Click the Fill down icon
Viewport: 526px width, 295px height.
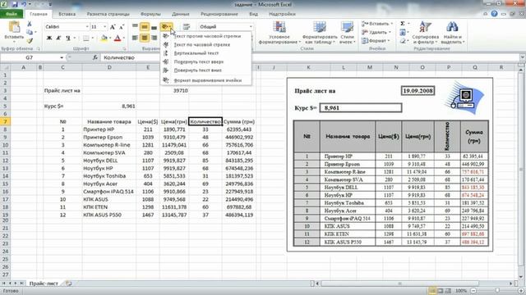click(x=403, y=32)
